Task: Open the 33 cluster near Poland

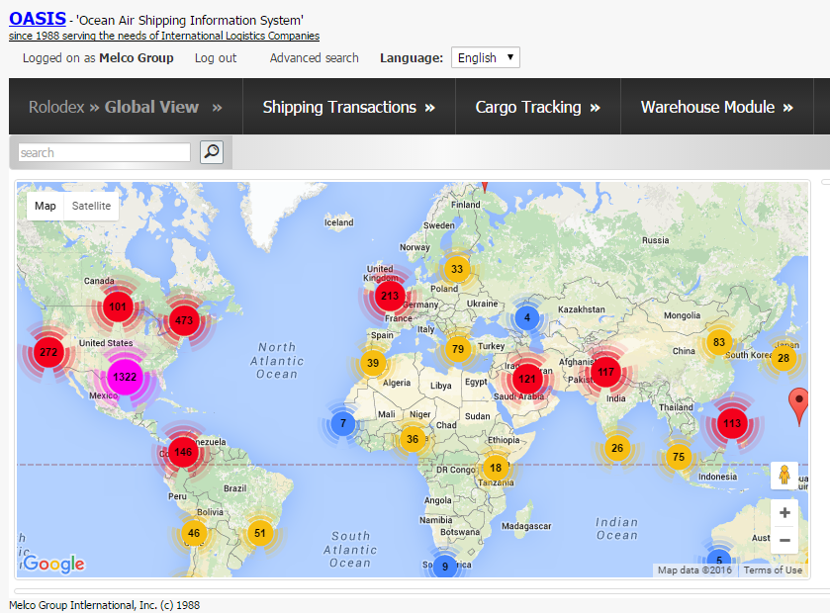Action: [x=457, y=269]
